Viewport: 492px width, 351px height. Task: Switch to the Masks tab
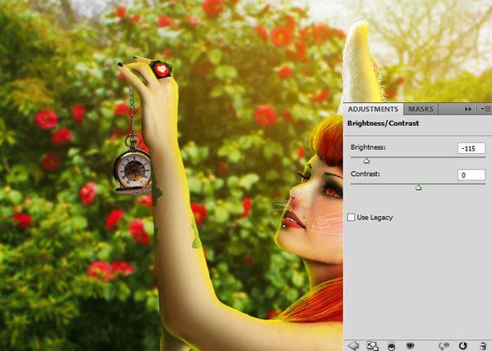point(421,109)
